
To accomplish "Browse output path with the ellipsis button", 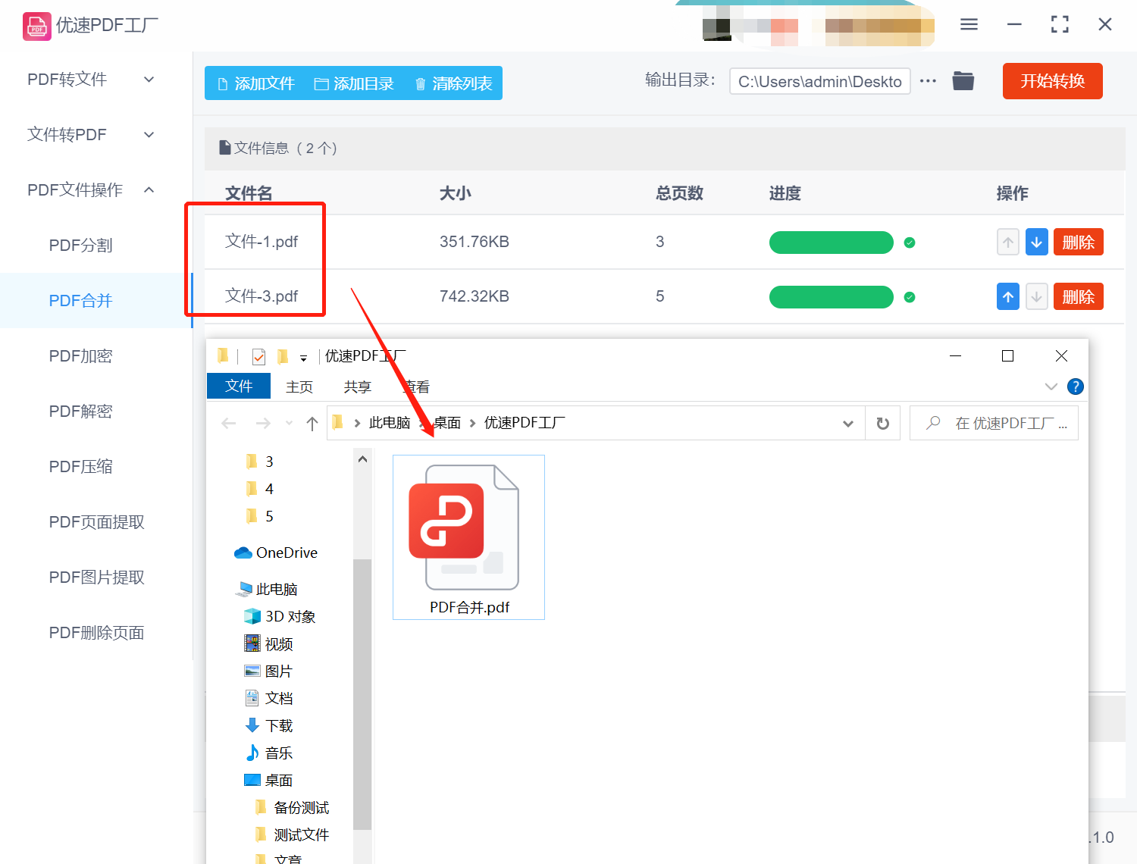I will (x=928, y=80).
